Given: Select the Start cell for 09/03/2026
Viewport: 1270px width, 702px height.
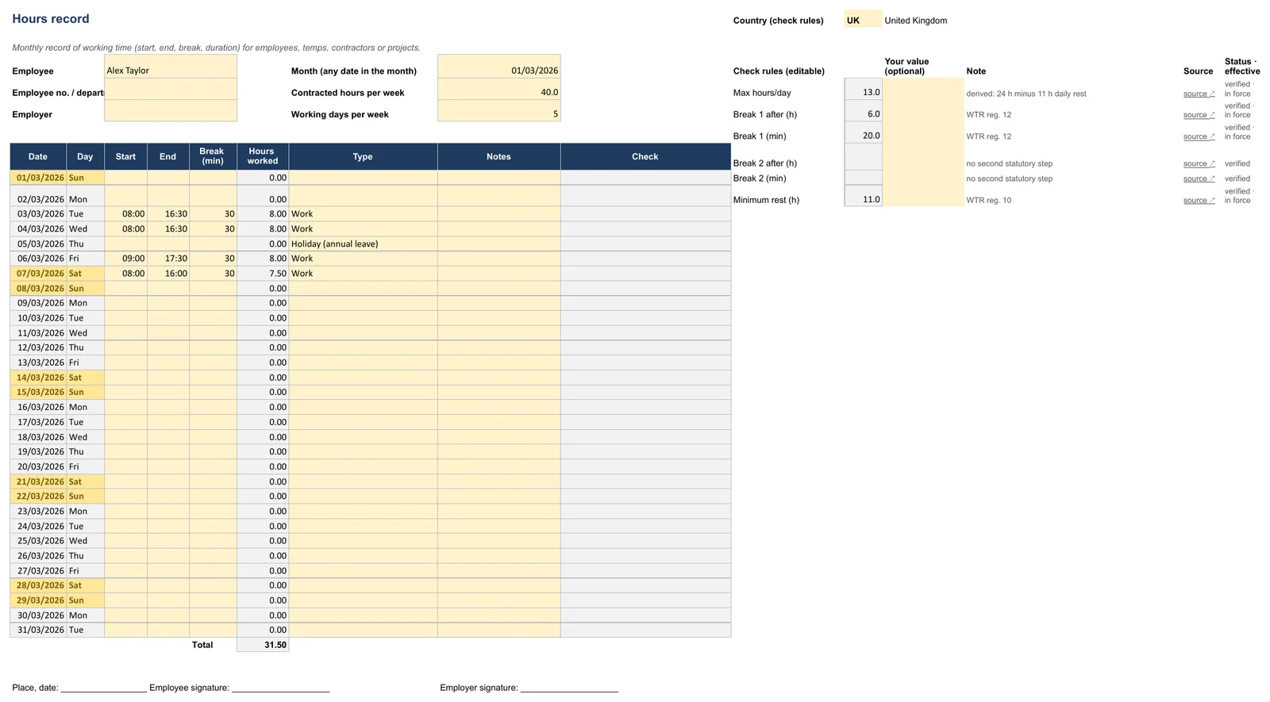Looking at the screenshot, I should [x=125, y=303].
